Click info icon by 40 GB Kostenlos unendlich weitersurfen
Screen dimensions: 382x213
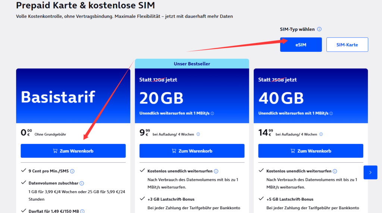click(x=335, y=171)
